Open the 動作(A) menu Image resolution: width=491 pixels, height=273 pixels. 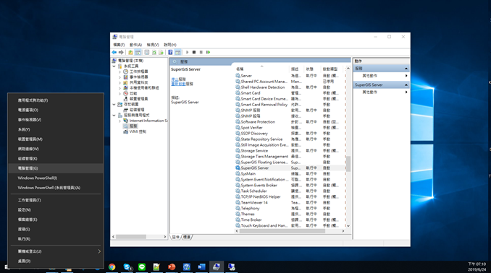point(136,45)
